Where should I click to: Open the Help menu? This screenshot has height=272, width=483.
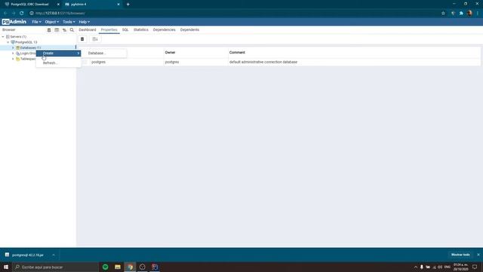[84, 22]
